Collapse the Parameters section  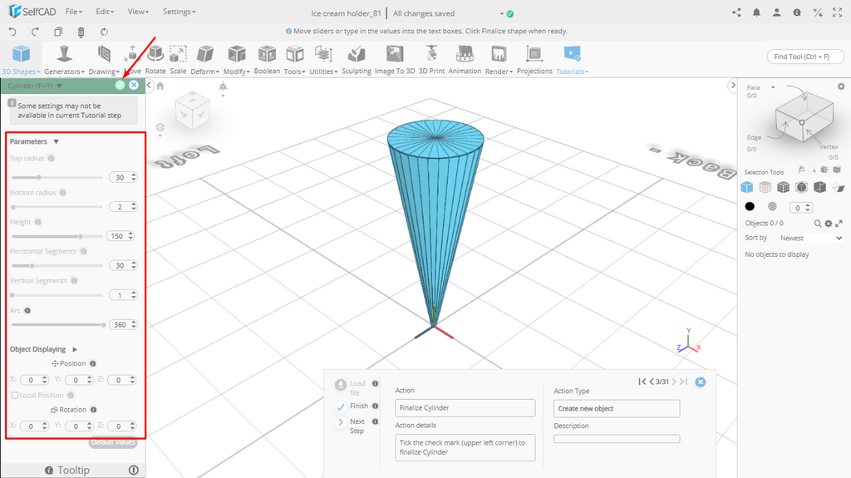click(x=56, y=142)
